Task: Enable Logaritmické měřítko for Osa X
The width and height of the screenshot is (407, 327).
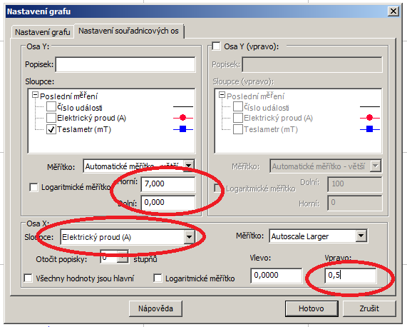Action: pos(158,278)
